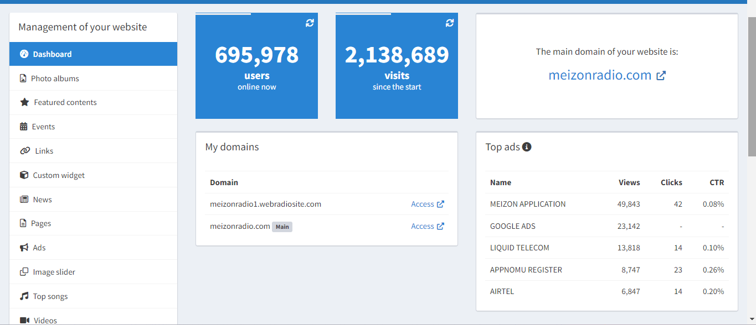Open the meizonradio.com main domain link
The image size is (756, 325).
click(606, 75)
